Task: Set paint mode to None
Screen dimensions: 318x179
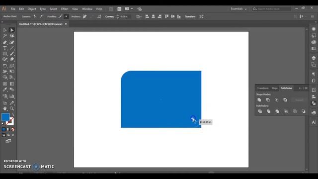Action: click(13, 129)
